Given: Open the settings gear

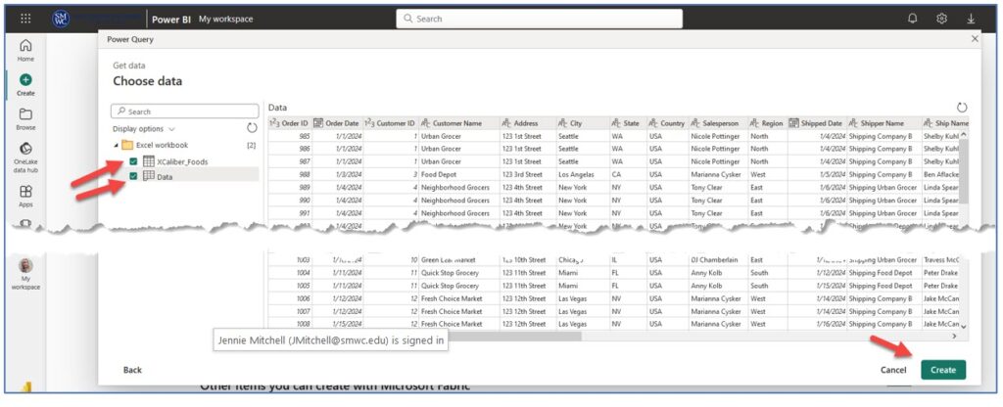Looking at the screenshot, I should (x=941, y=19).
